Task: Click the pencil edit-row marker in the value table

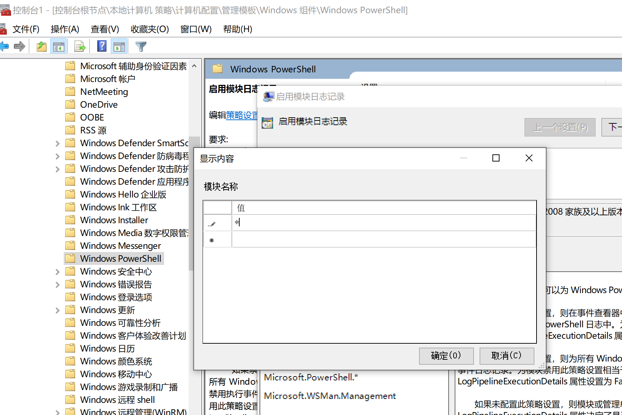Action: tap(212, 224)
